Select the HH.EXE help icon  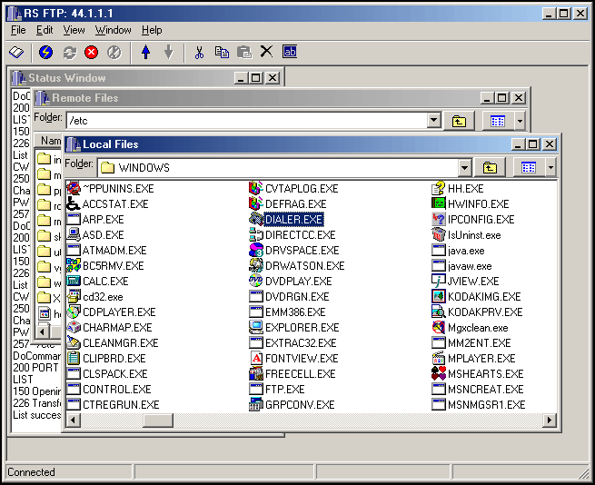(x=438, y=188)
